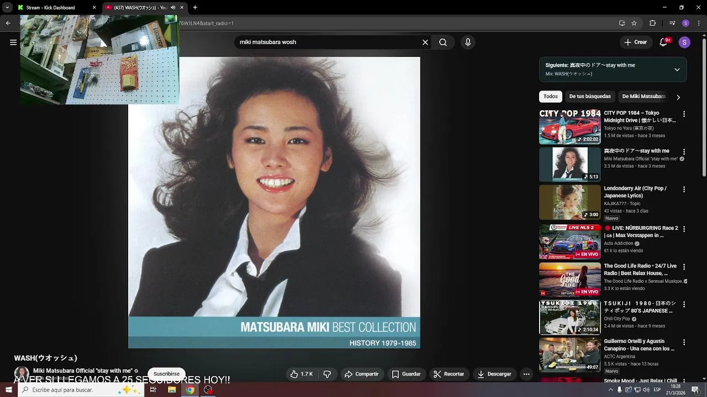Close the Stream - Kick Dashboard tab

[x=94, y=8]
